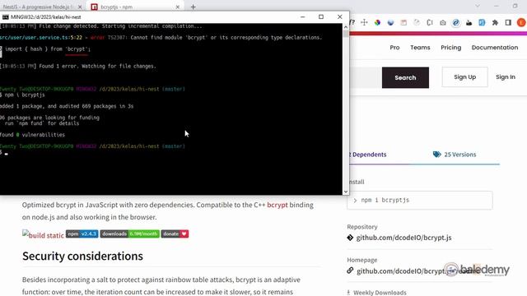
Task: Copy the npm i bcryptjs install command
Action: (420, 200)
